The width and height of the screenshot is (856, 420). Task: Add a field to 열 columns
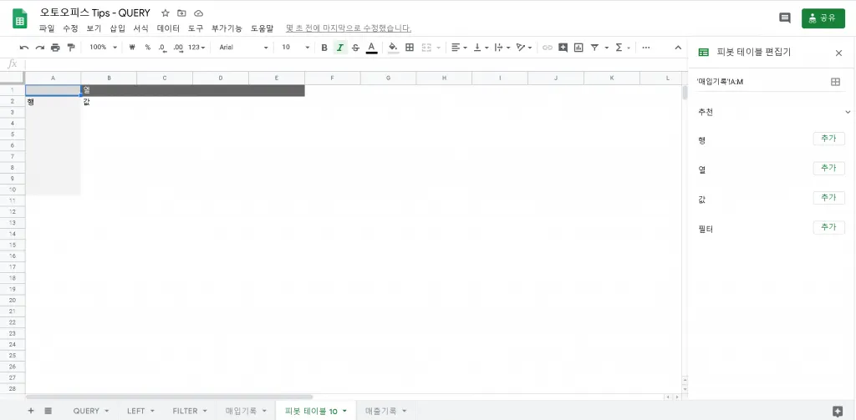(x=828, y=168)
